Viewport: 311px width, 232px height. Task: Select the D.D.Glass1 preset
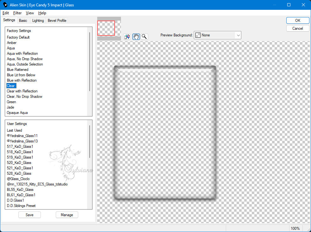15,200
